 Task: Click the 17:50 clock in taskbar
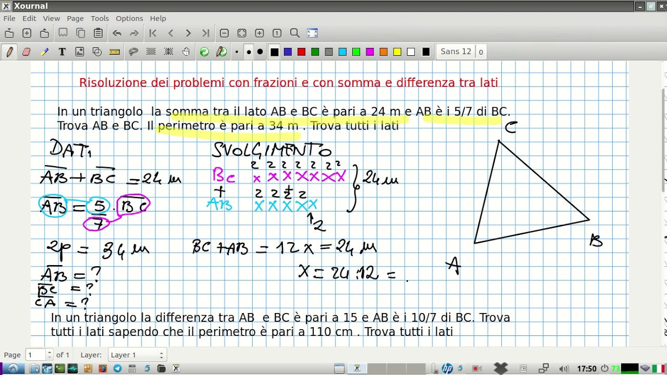[586, 369]
